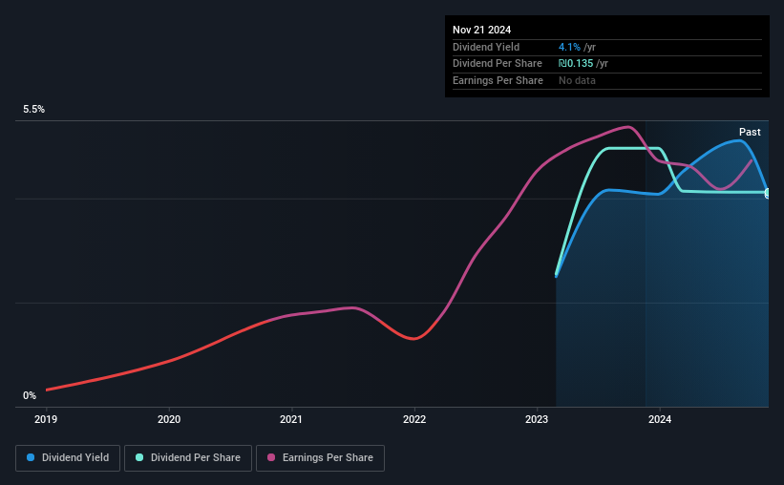Image resolution: width=784 pixels, height=485 pixels.
Task: Click the 2022 x-axis label
Action: [414, 419]
